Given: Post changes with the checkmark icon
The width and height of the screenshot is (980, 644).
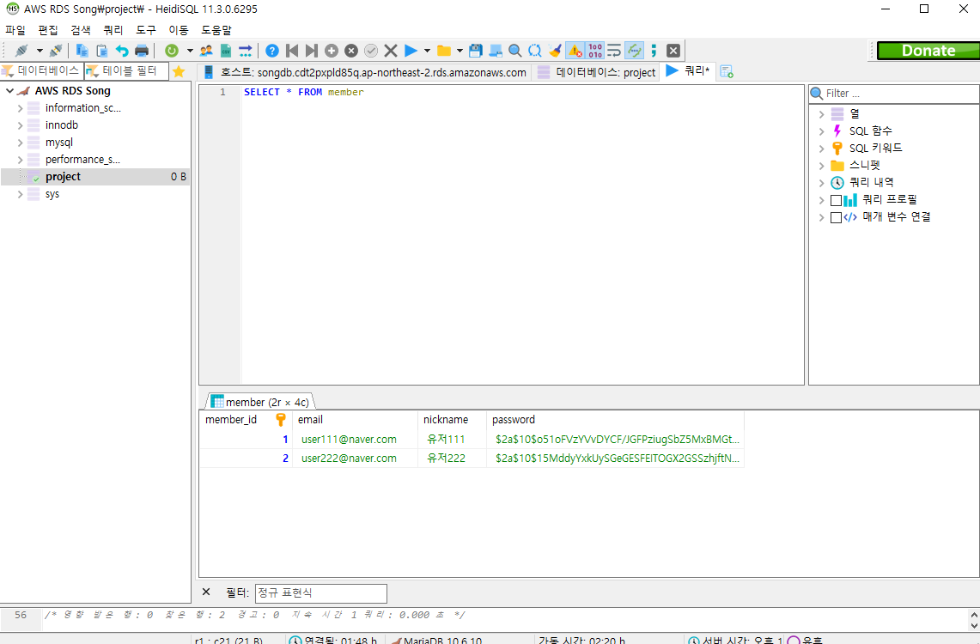Looking at the screenshot, I should click(x=371, y=51).
